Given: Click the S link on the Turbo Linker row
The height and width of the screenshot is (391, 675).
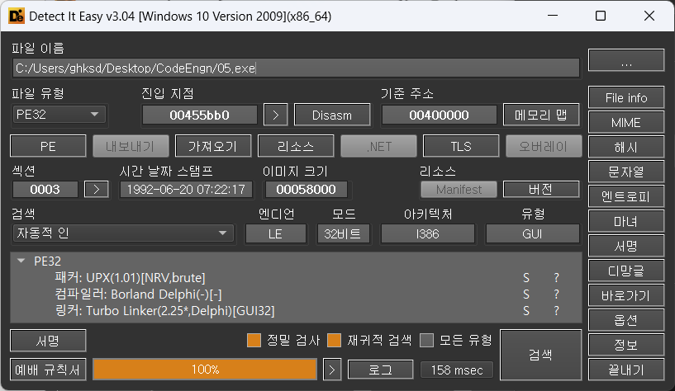Looking at the screenshot, I should point(526,311).
